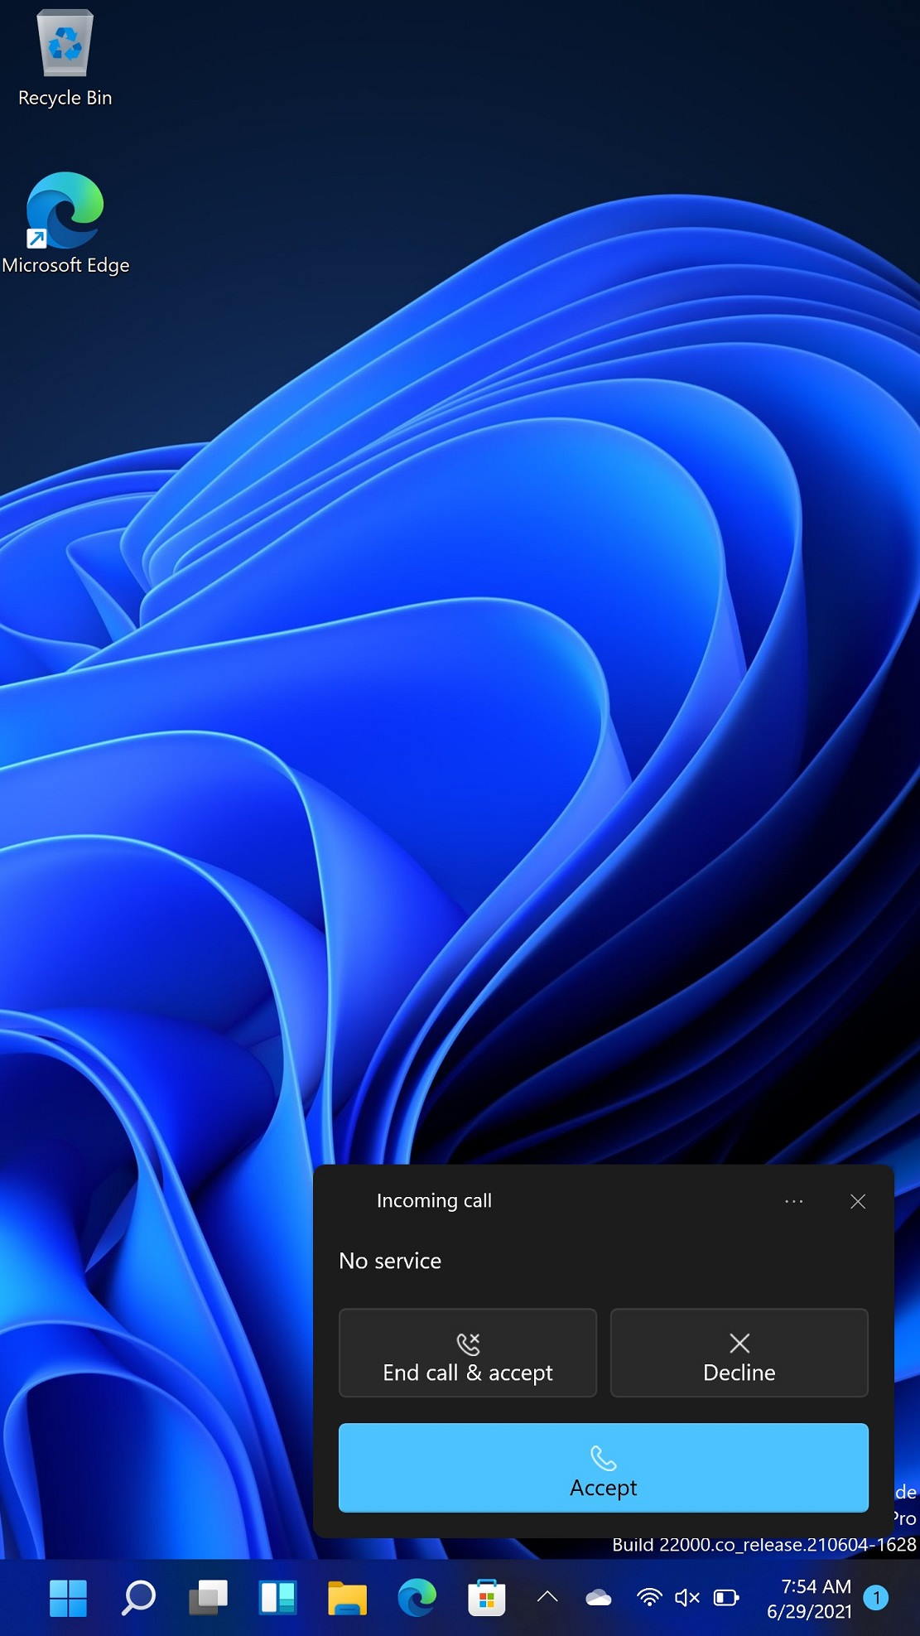The height and width of the screenshot is (1636, 920).
Task: Open notification more options ellipsis
Action: (x=793, y=1201)
